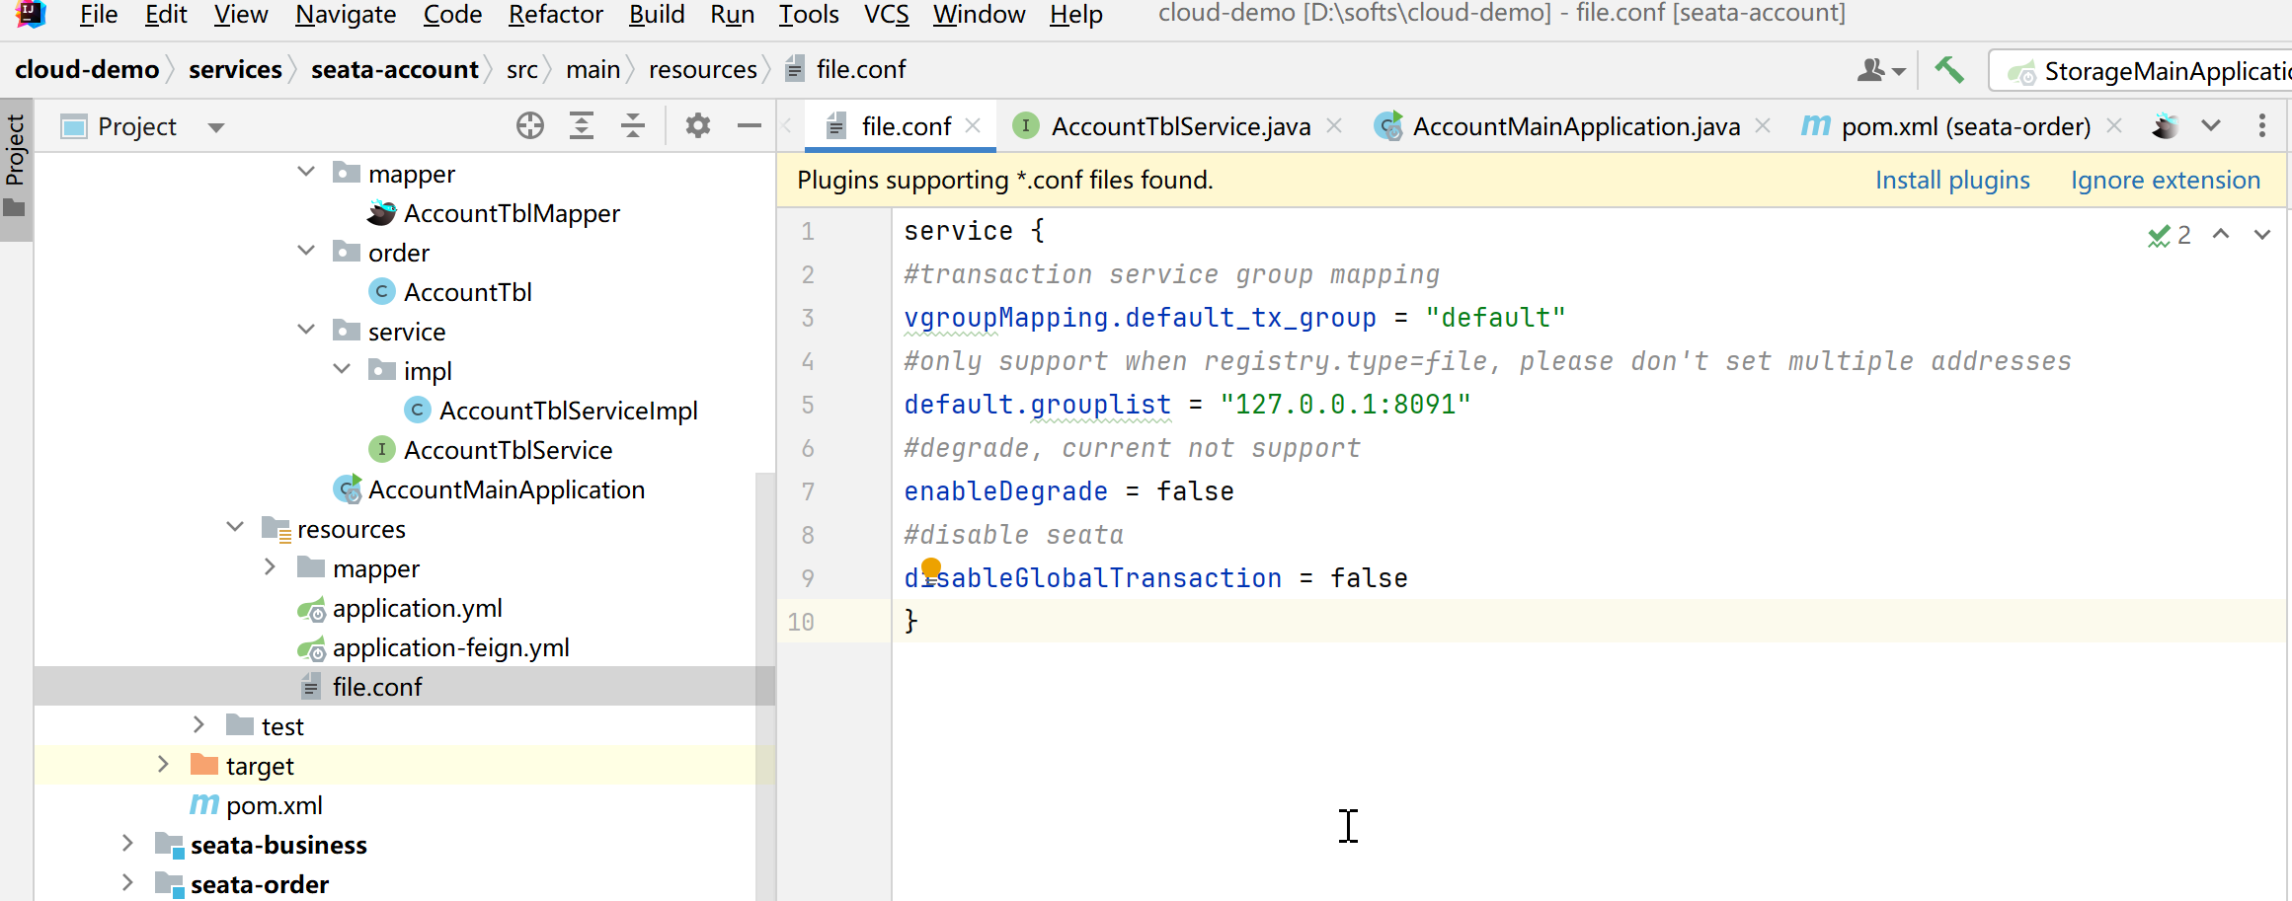Open the Build menu
This screenshot has height=901, width=2292.
(657, 15)
